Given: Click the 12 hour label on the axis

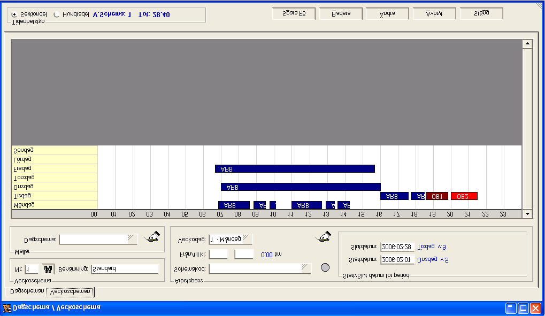Looking at the screenshot, I should tap(308, 214).
